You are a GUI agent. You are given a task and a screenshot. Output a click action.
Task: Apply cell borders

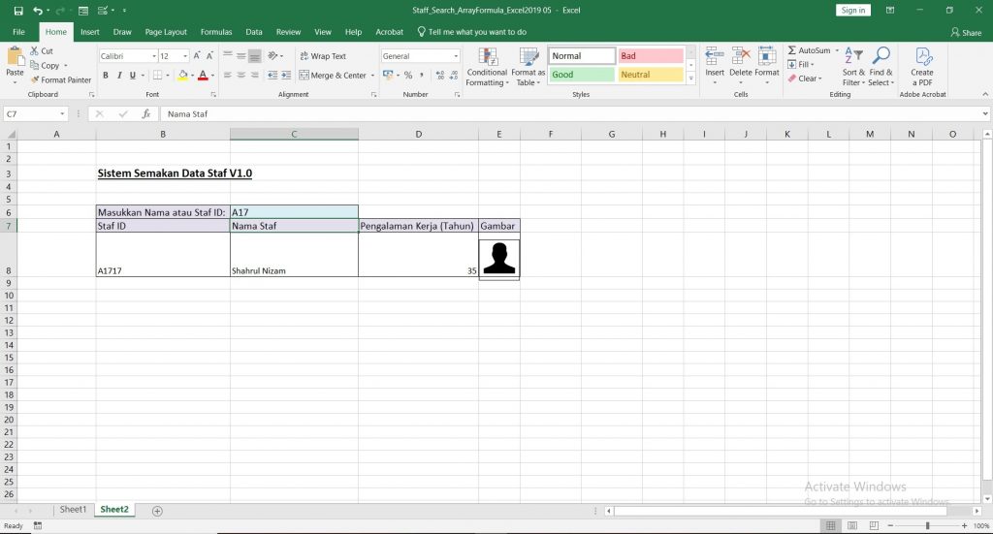tap(157, 76)
